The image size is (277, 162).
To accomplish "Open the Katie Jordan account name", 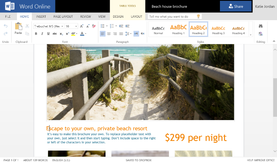I will click(x=265, y=7).
